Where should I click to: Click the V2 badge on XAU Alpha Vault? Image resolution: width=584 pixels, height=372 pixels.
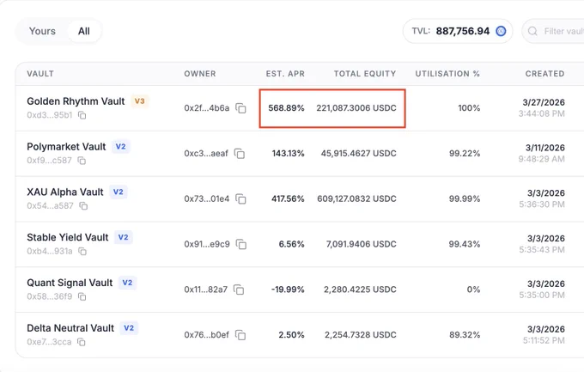click(118, 192)
